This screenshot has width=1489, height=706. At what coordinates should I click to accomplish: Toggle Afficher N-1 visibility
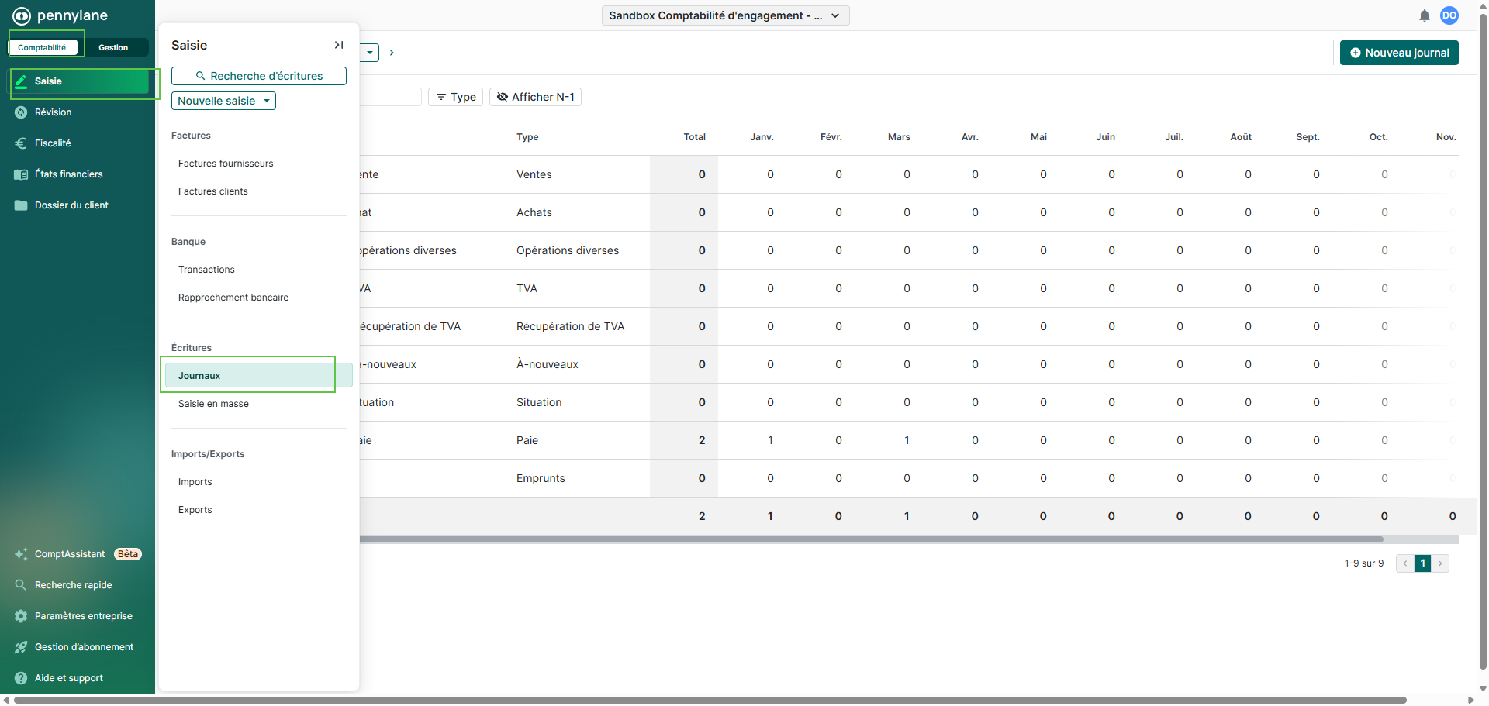[536, 97]
